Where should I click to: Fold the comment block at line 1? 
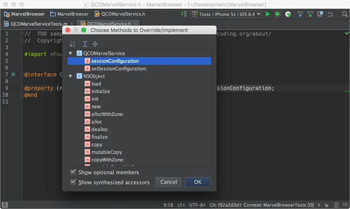coord(22,34)
